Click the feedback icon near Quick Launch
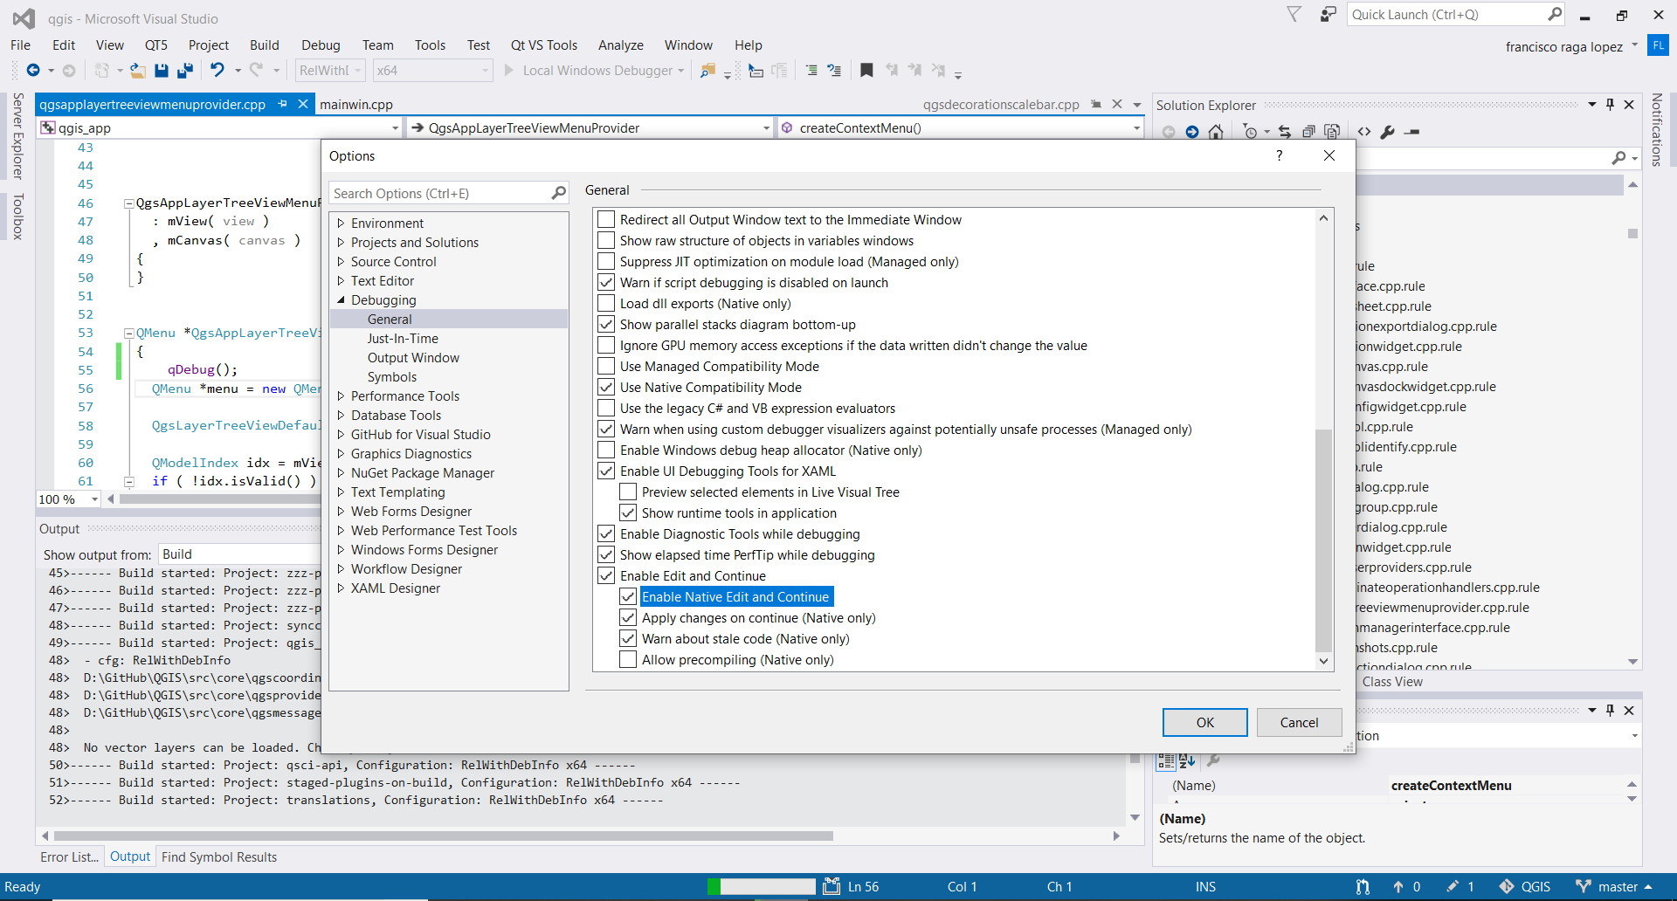Image resolution: width=1677 pixels, height=901 pixels. (1328, 15)
